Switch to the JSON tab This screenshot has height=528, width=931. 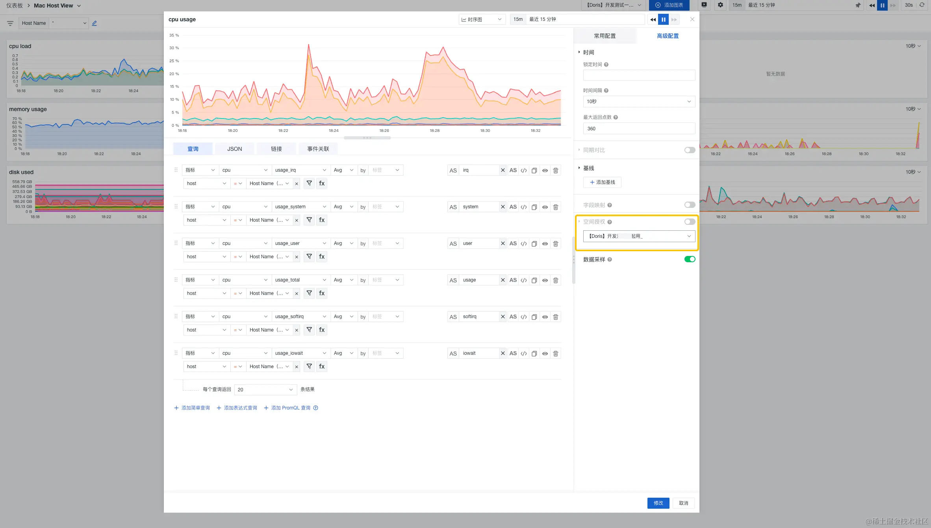(234, 149)
